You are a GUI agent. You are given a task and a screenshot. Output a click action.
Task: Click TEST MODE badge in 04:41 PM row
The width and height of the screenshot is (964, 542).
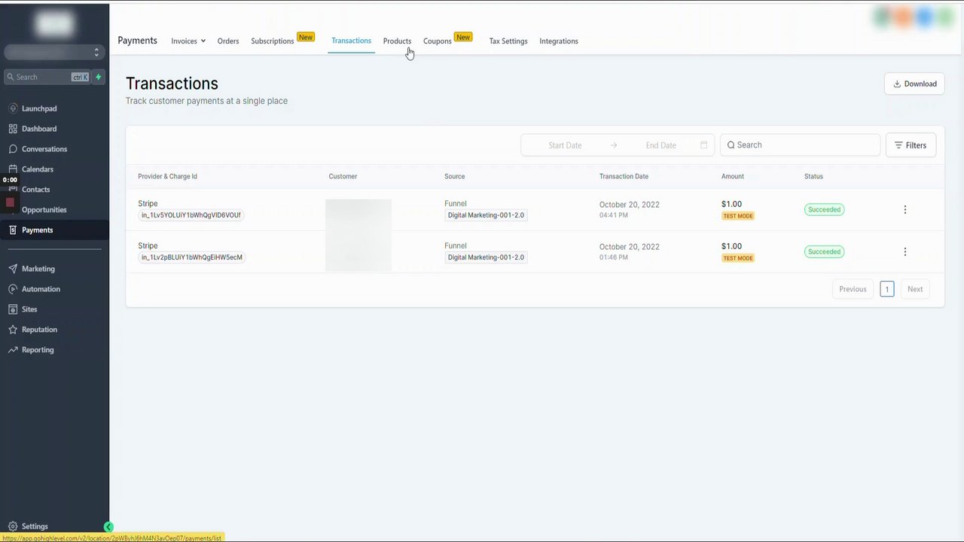[x=738, y=216]
